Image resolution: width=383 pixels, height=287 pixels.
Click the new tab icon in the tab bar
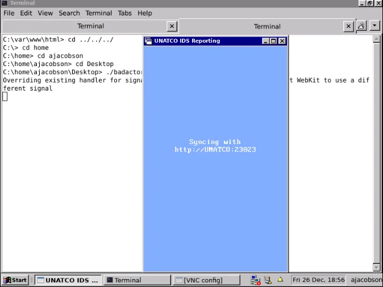click(x=361, y=26)
